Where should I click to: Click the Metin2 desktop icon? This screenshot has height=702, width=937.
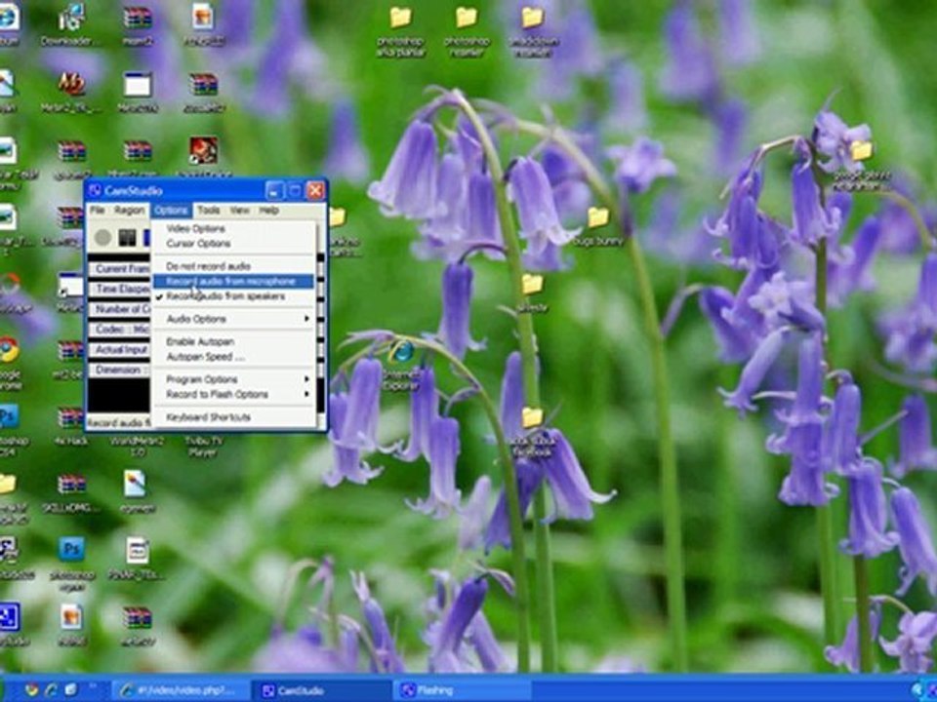click(x=71, y=85)
